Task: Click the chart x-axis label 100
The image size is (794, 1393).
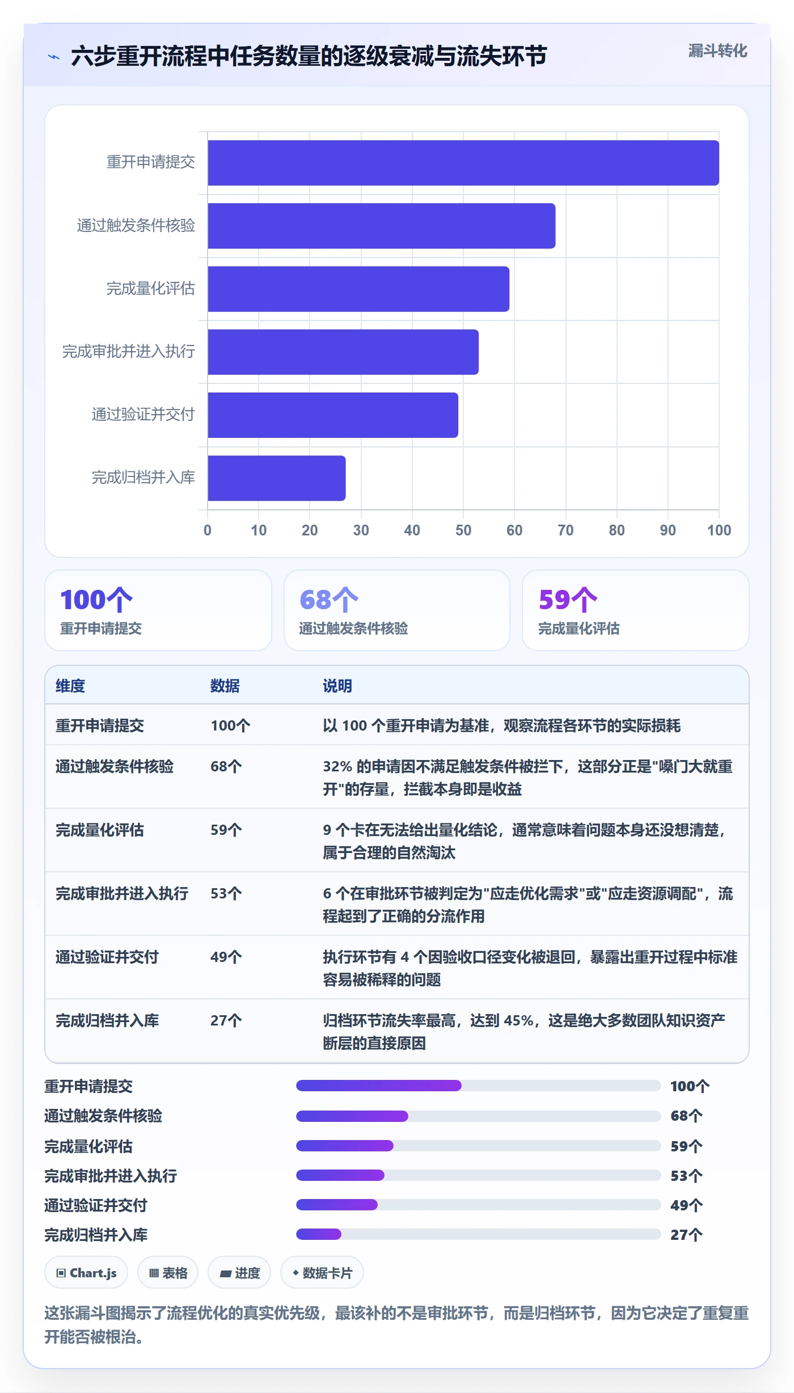Action: [x=719, y=530]
